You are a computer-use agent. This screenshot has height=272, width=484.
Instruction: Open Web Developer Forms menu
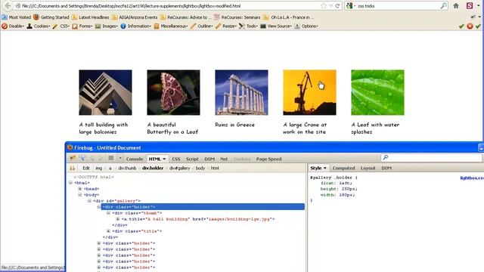click(82, 26)
